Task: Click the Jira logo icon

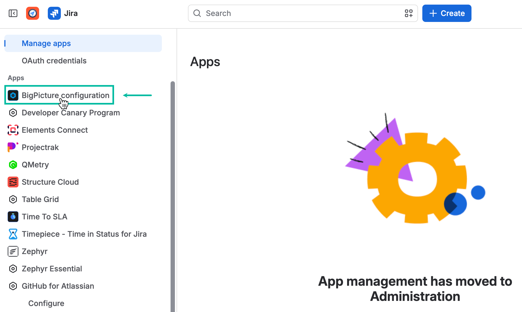Action: [x=54, y=13]
